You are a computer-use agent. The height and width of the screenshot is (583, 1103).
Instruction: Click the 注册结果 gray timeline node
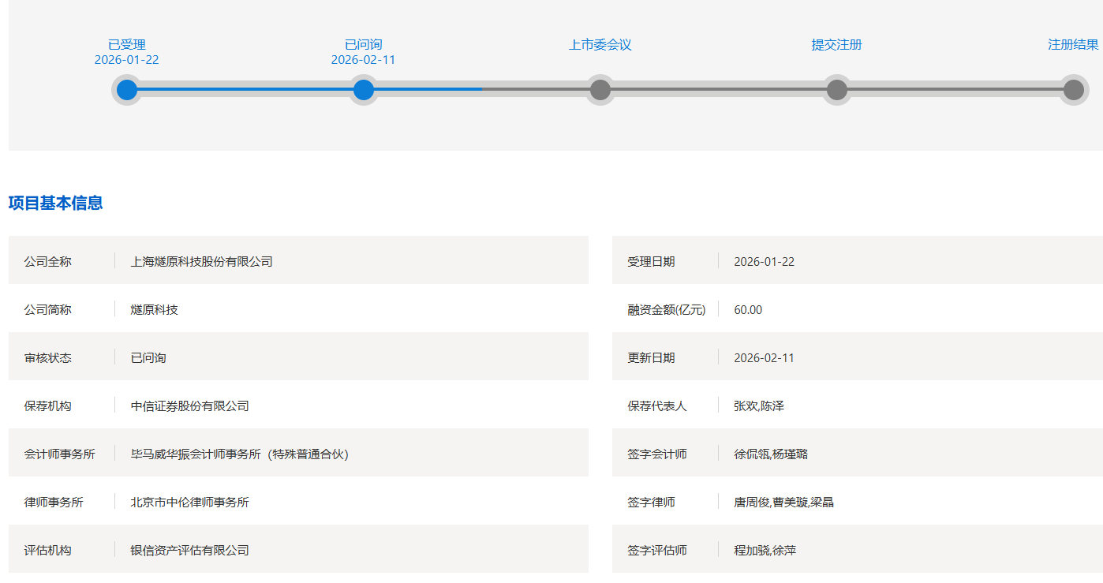(1073, 90)
